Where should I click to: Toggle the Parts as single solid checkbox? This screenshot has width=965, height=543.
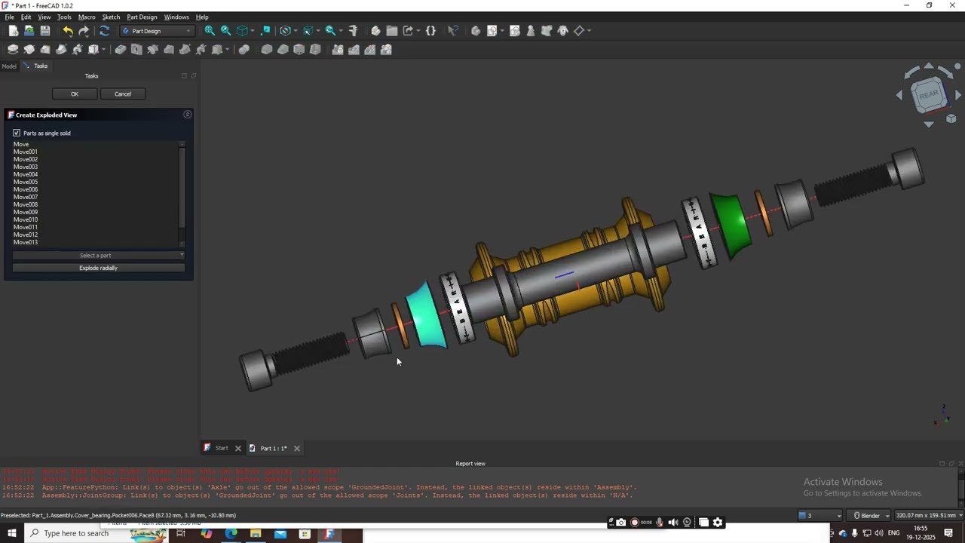[x=17, y=133]
